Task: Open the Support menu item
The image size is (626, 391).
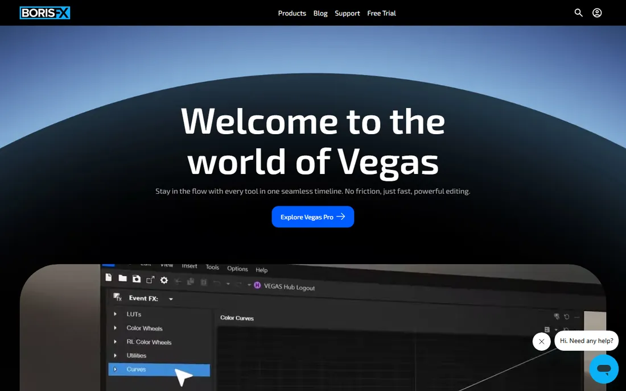Action: 347,13
